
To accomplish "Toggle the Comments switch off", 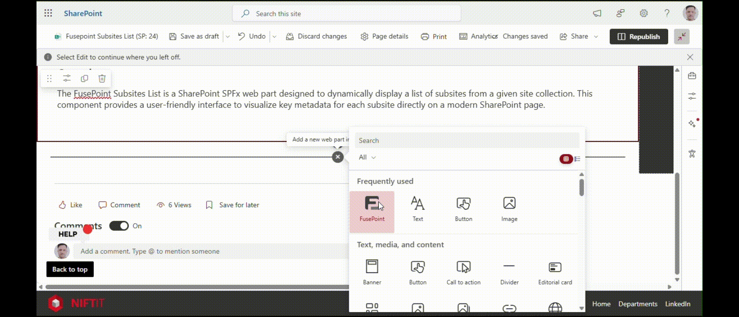I will click(119, 226).
